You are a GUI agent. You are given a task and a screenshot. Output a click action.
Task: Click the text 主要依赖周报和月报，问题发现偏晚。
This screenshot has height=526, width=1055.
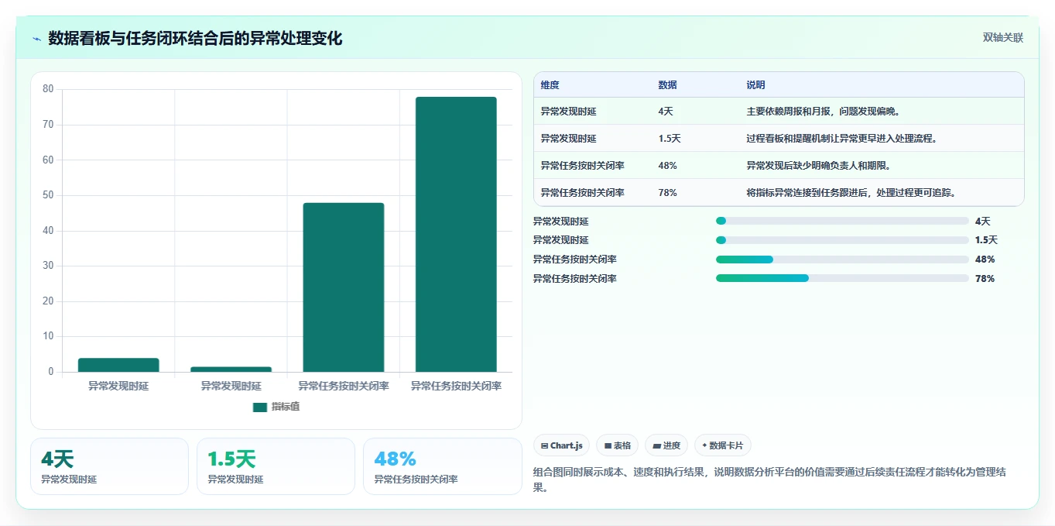(x=824, y=112)
